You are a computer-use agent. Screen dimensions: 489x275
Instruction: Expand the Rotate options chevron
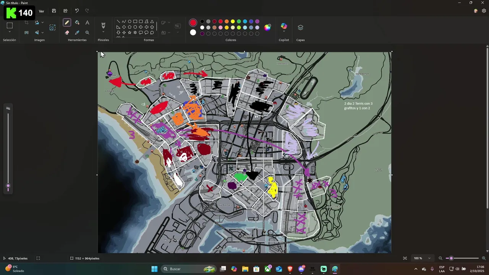click(x=42, y=23)
